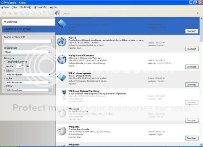Click the Less than GB value field
Viewport: 203px width, 147px height.
(x=19, y=66)
